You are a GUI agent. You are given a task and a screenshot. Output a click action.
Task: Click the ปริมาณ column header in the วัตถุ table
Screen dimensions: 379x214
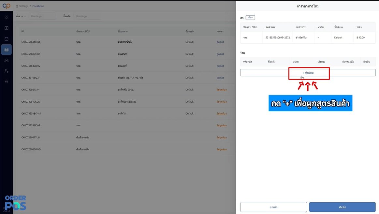[x=321, y=62]
